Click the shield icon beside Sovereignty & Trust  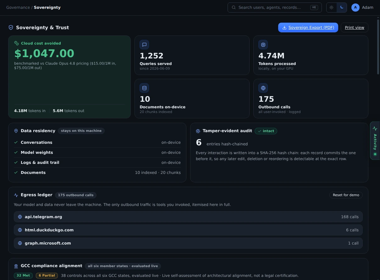click(11, 28)
